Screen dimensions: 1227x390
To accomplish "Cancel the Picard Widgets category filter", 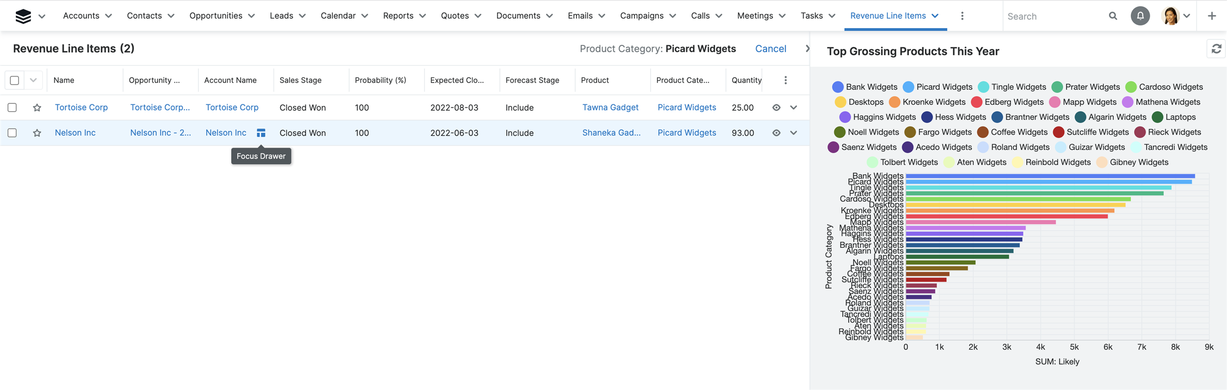I will click(x=770, y=49).
